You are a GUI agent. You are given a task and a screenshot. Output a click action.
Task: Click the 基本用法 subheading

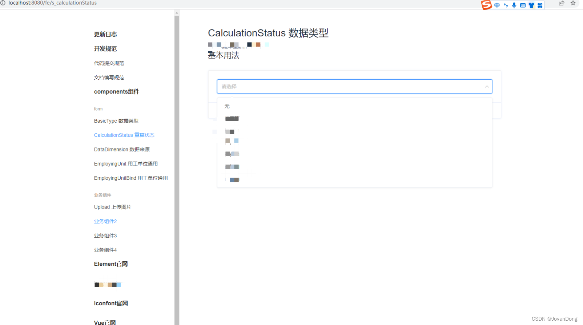pos(224,55)
